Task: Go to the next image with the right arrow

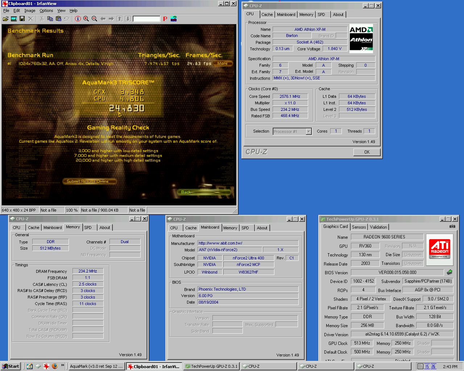Action: click(111, 19)
